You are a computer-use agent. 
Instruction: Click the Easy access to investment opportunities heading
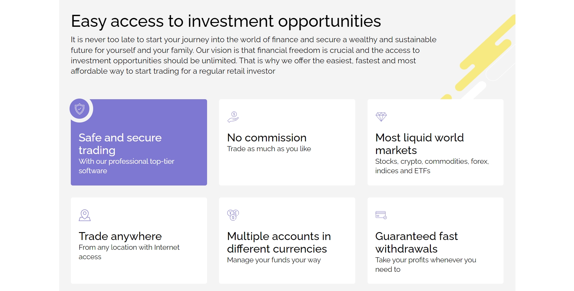pyautogui.click(x=226, y=21)
